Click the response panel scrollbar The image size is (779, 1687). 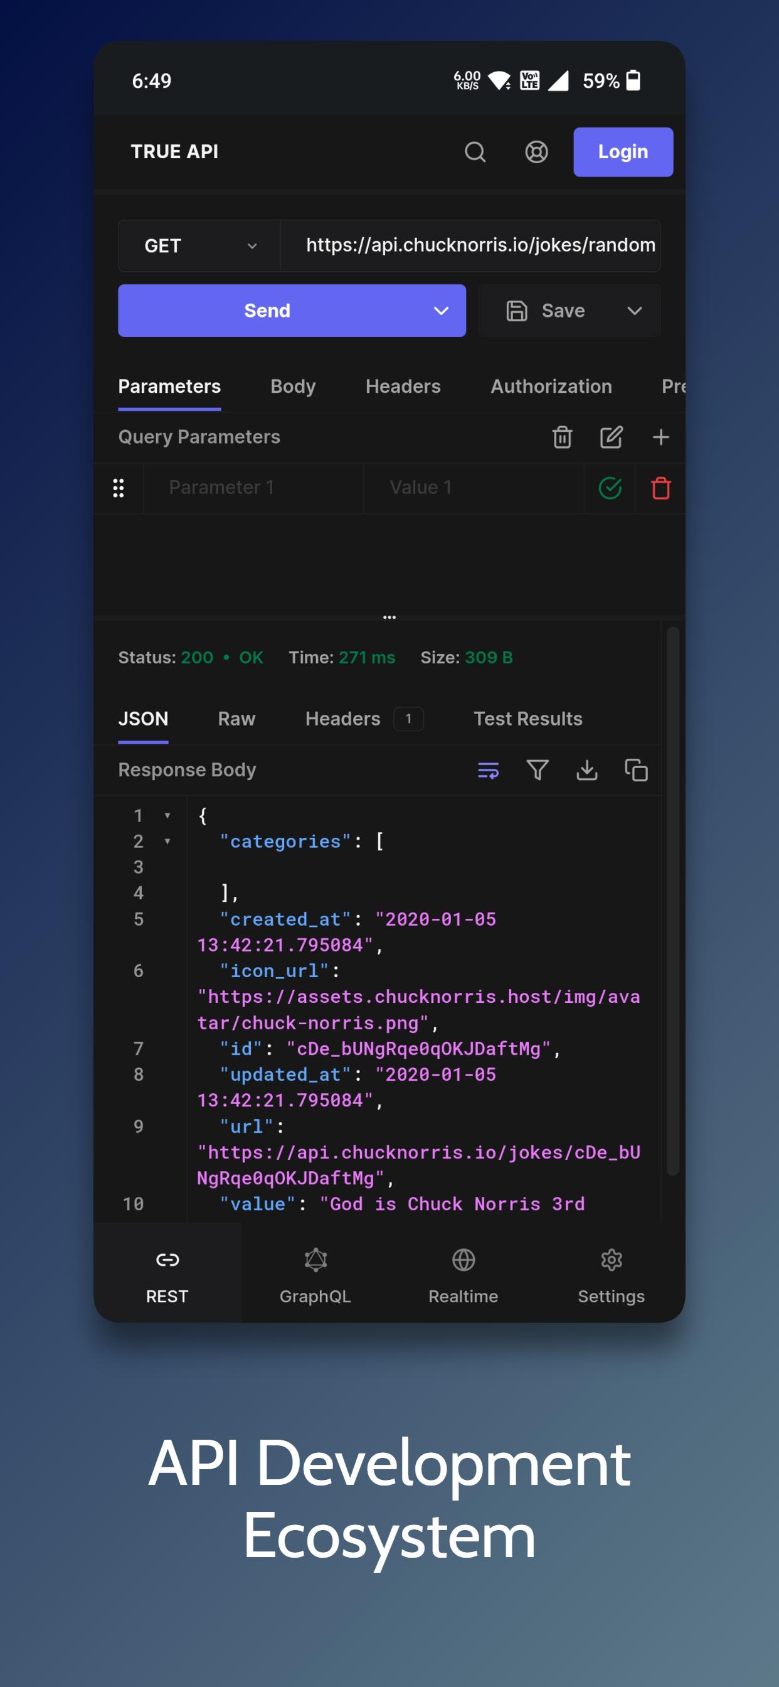[673, 902]
